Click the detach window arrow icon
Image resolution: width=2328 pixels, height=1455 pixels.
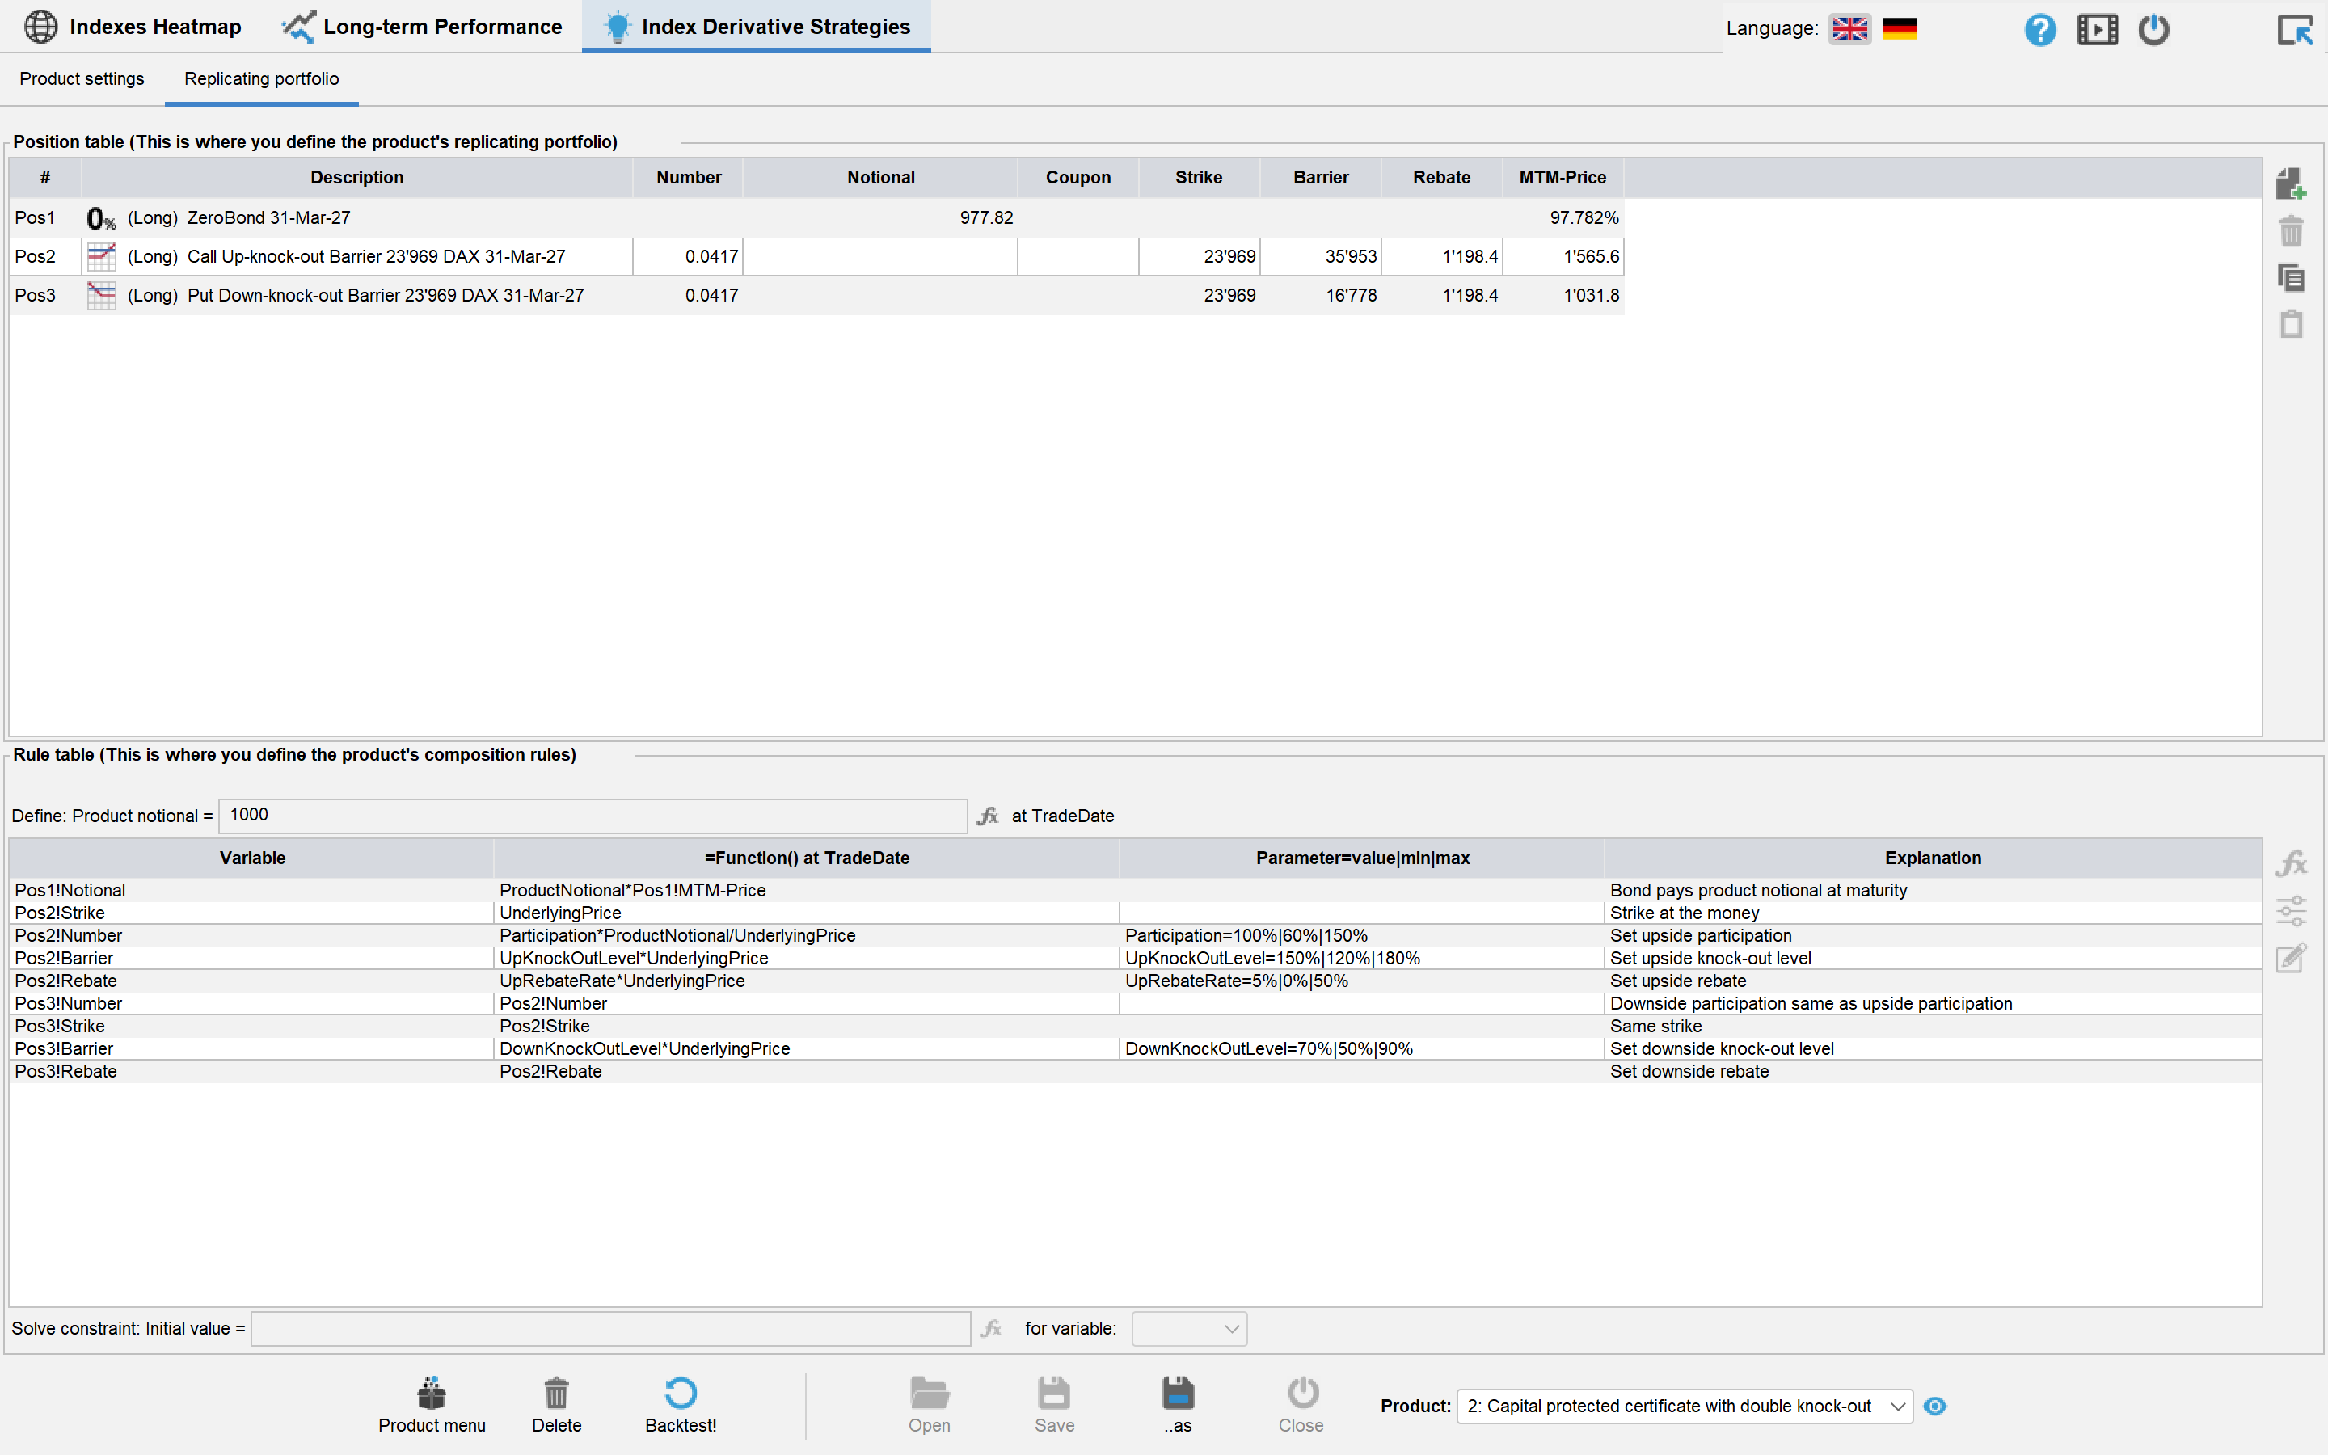2294,29
